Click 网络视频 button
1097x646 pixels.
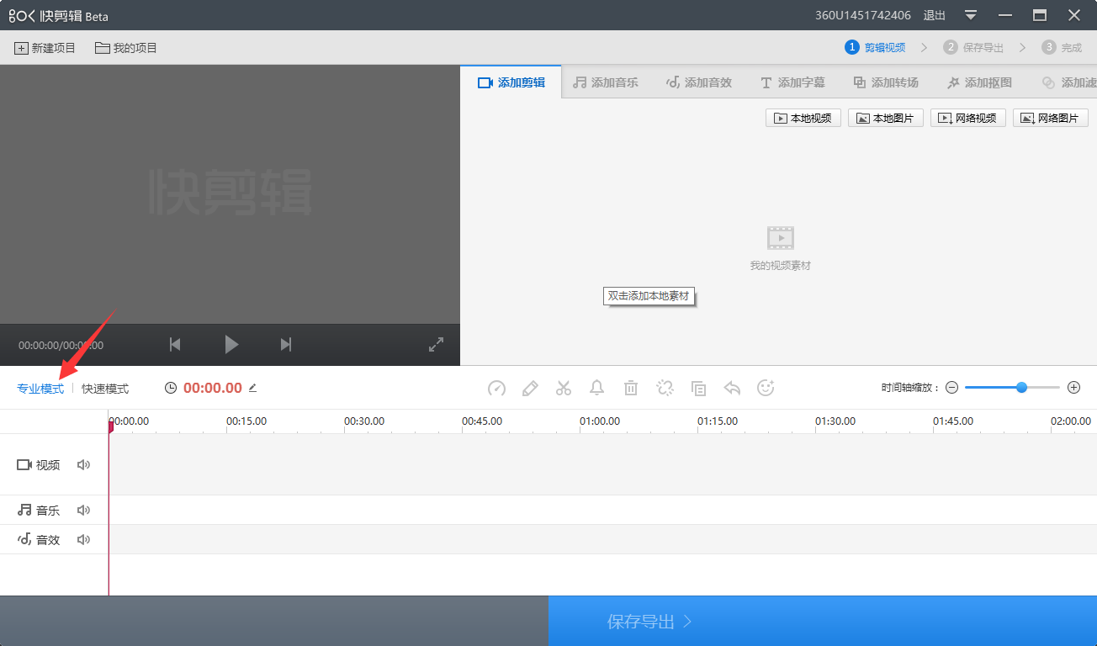968,118
